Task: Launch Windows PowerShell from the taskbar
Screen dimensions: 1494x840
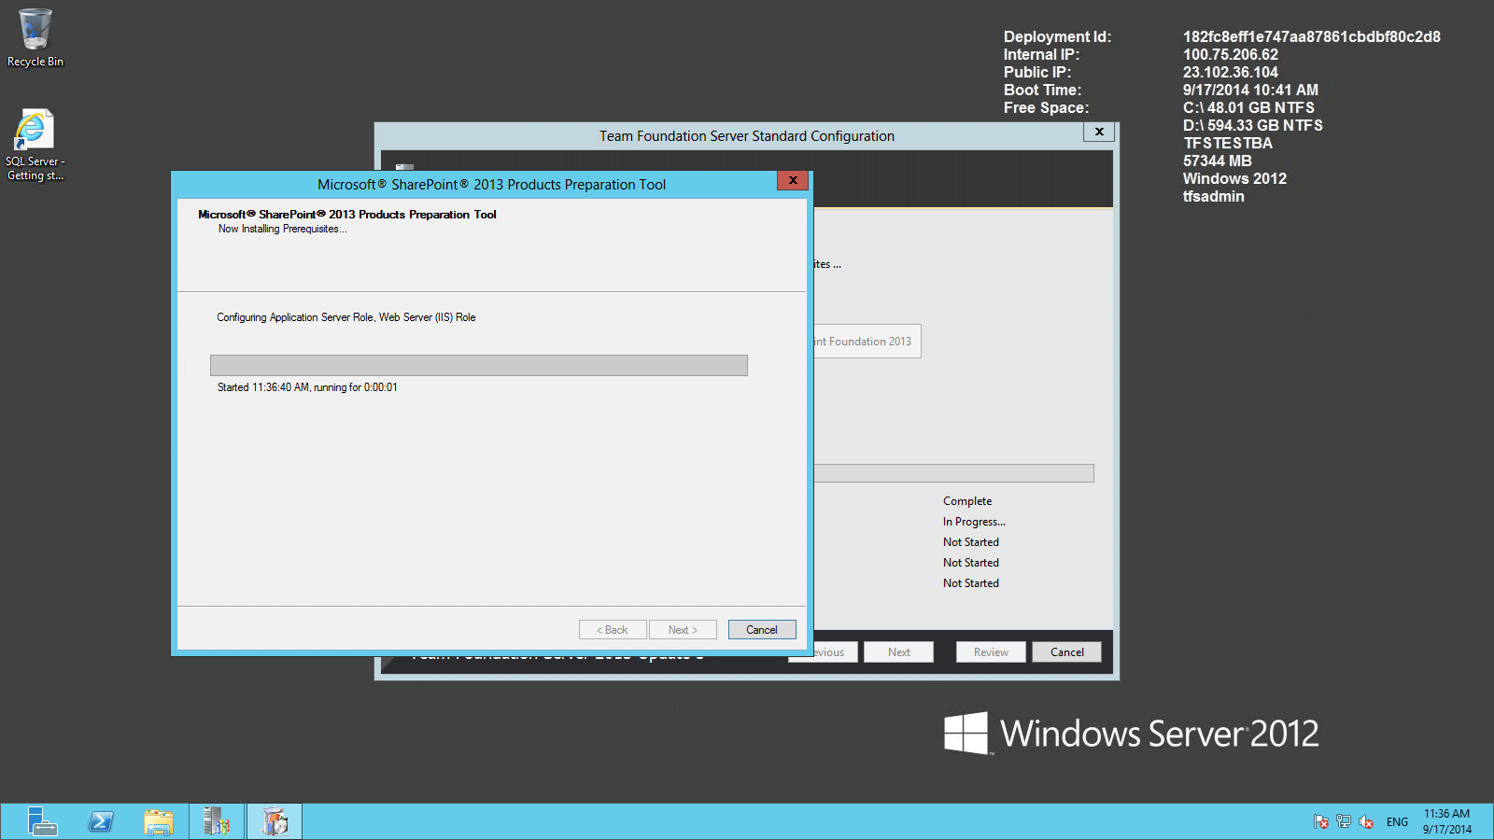Action: [x=101, y=821]
